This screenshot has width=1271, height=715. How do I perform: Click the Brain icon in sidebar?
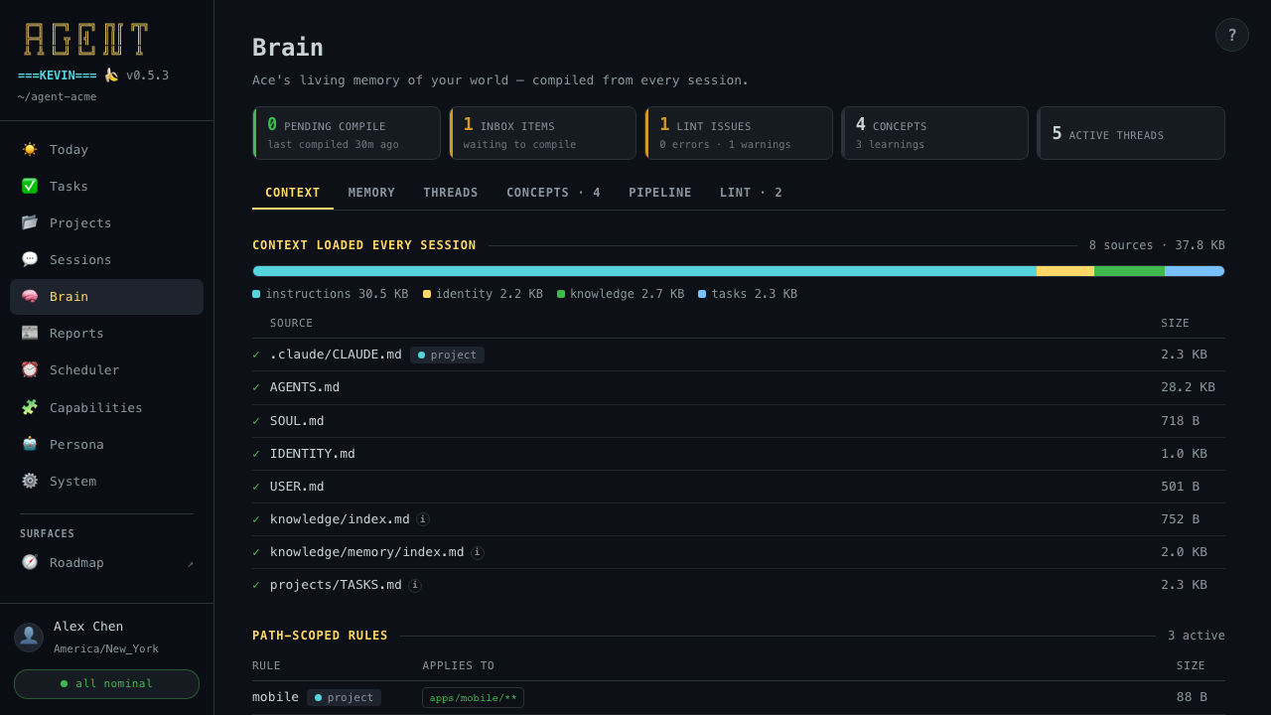tap(30, 296)
